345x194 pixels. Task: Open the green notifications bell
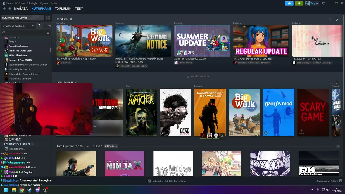299,3
